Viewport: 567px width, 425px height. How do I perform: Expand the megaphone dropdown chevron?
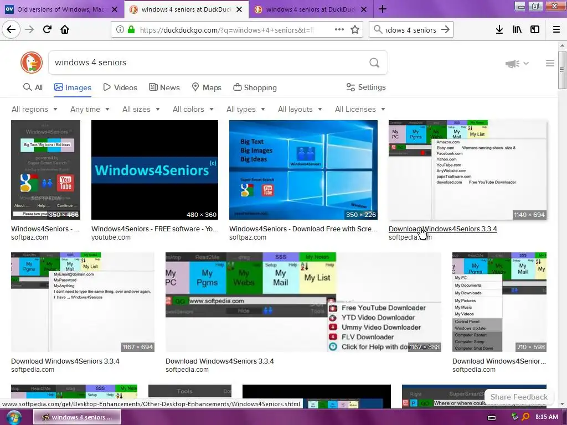point(526,64)
